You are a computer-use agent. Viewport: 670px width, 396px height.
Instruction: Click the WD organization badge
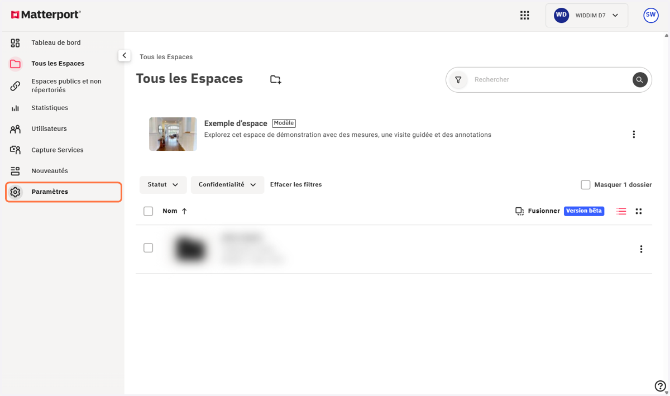coord(561,16)
